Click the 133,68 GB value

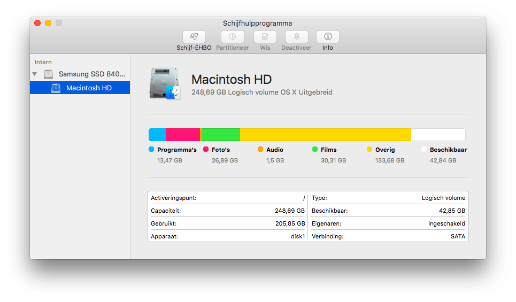click(390, 160)
